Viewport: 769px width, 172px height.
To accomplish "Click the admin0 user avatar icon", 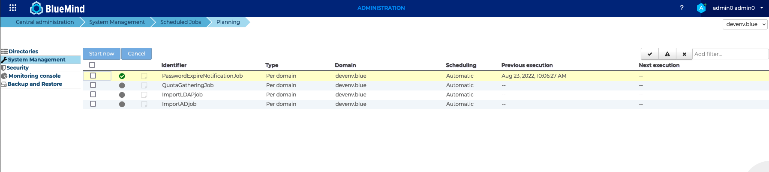I will click(x=701, y=8).
